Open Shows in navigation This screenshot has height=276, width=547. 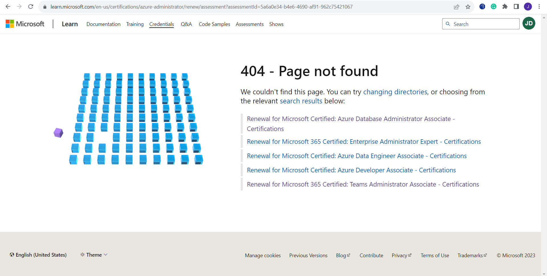[276, 24]
